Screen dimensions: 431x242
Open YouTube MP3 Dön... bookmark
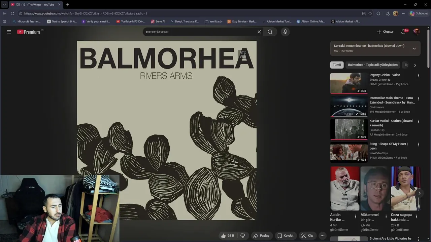131,22
